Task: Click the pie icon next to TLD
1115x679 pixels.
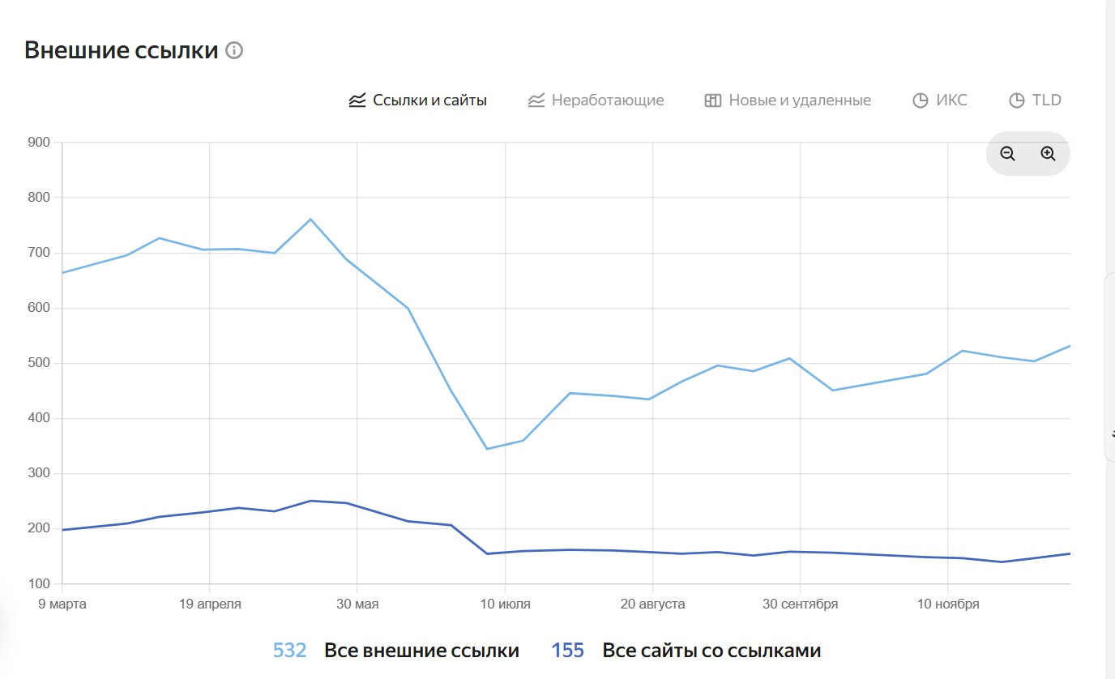Action: (x=1016, y=100)
